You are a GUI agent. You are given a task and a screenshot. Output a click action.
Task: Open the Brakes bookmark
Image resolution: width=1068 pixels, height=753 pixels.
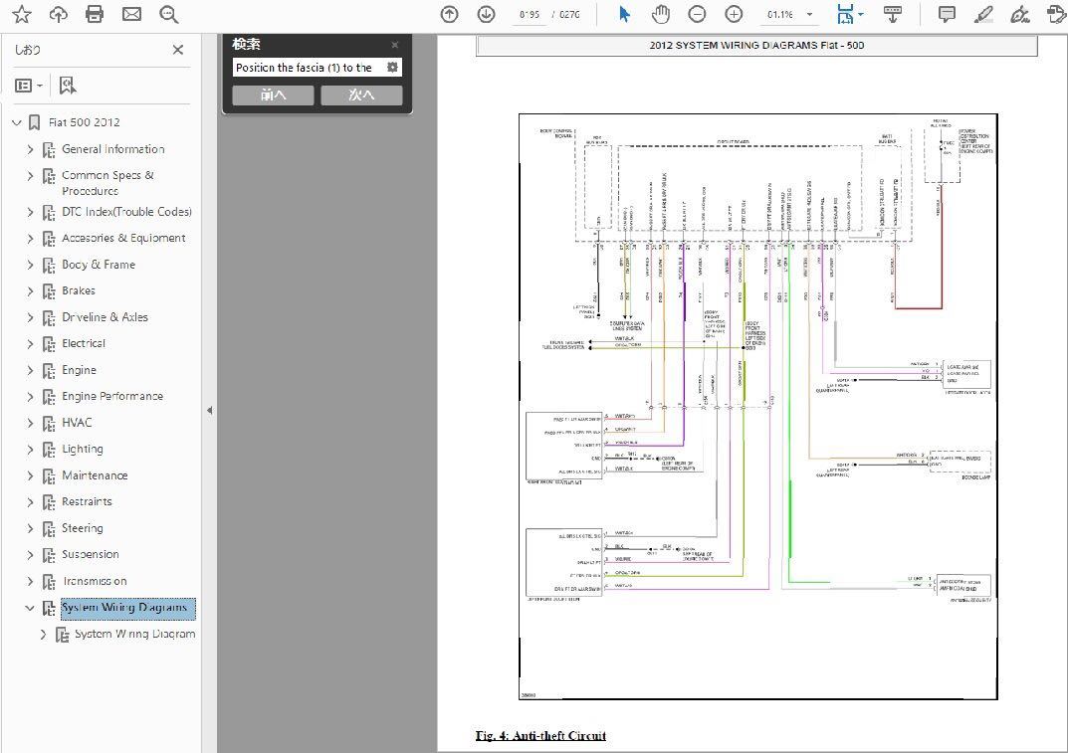coord(79,290)
